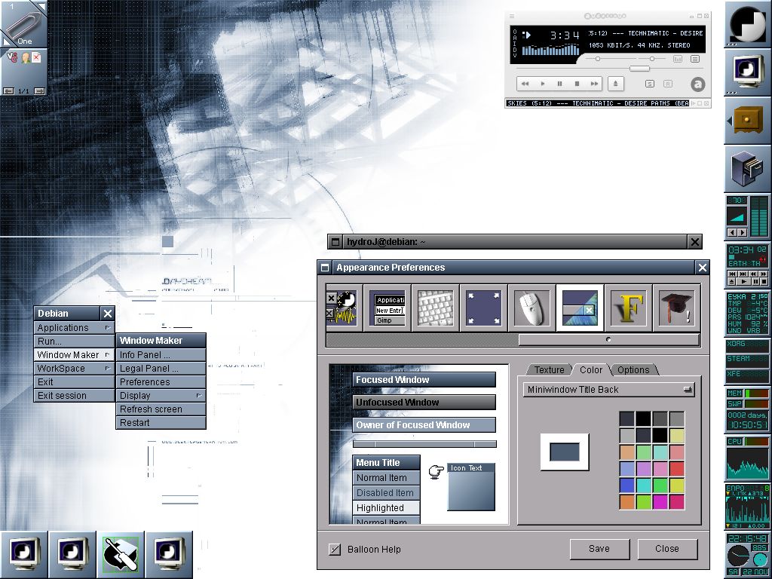This screenshot has height=579, width=772.
Task: Open the Miniwindow Title Back dropdown
Action: 608,390
